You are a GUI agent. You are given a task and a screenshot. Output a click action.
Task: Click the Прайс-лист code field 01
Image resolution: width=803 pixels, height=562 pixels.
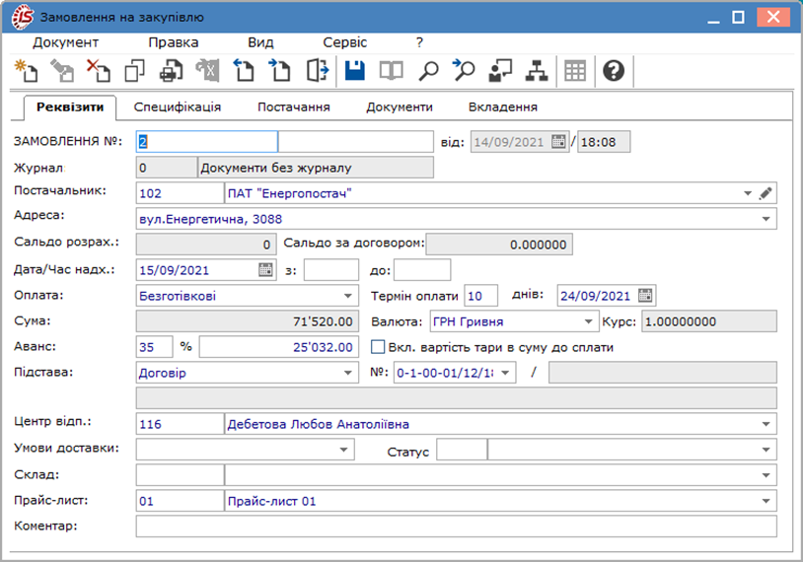[180, 501]
